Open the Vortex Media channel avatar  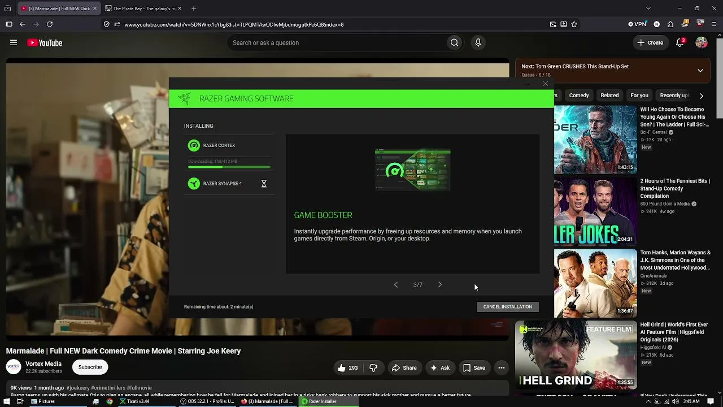[x=14, y=367]
